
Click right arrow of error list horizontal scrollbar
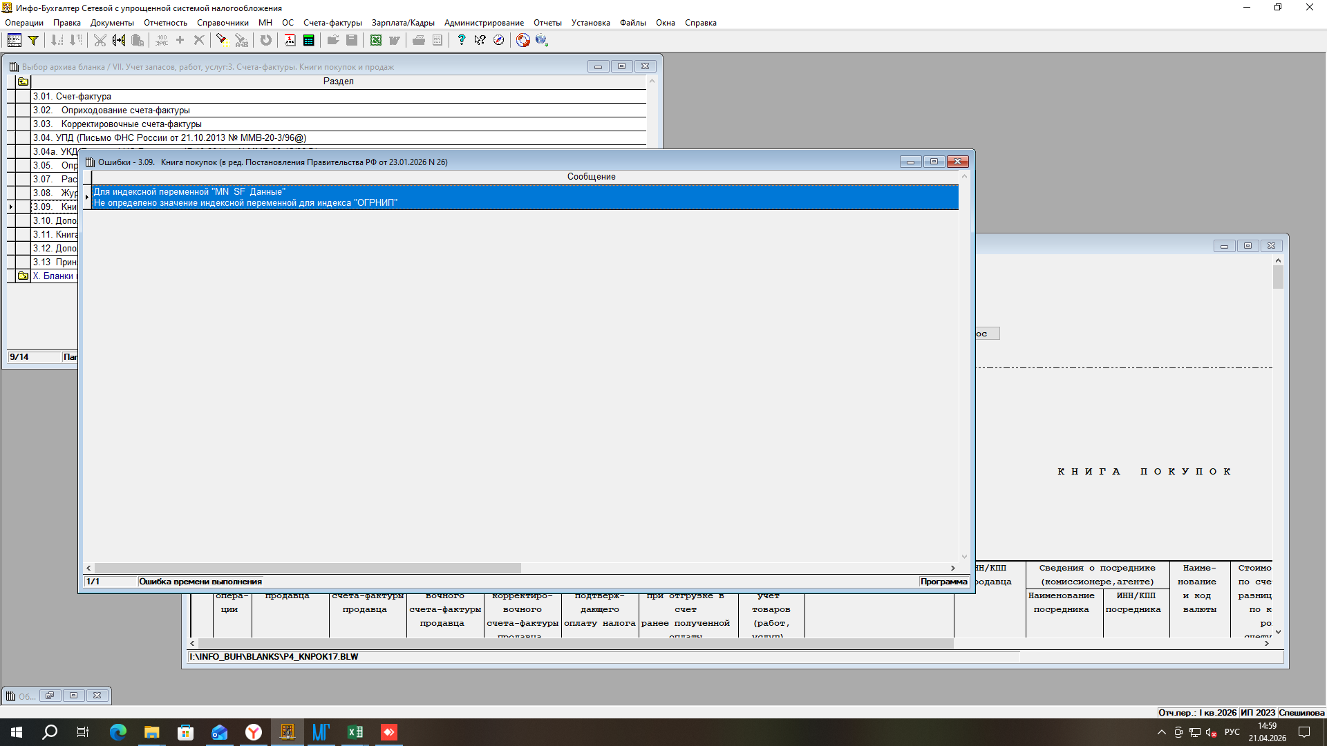coord(953,568)
